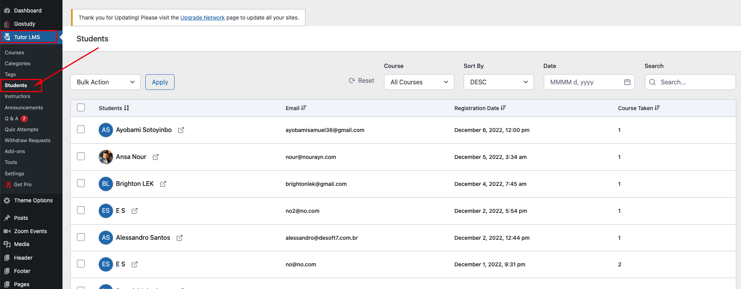
Task: Click the Gostudy icon in sidebar
Action: click(7, 24)
